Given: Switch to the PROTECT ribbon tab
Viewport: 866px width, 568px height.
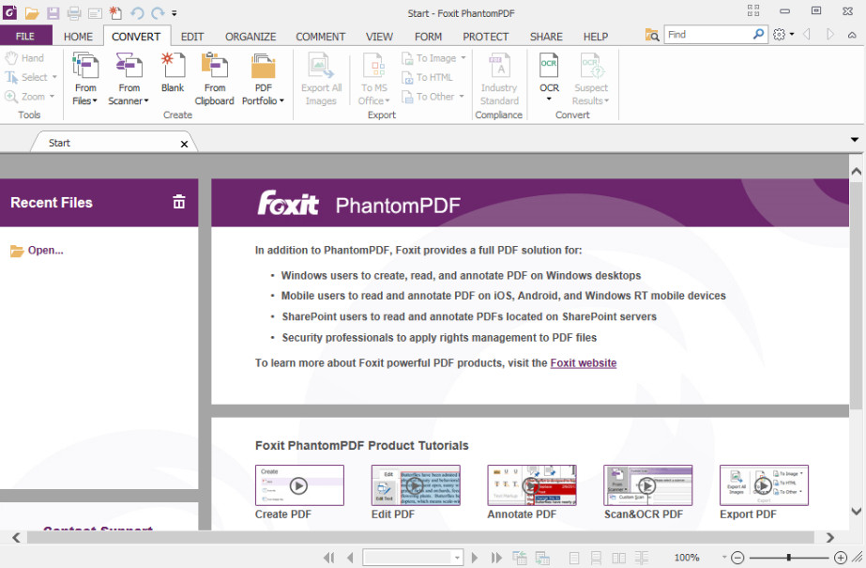Looking at the screenshot, I should click(485, 37).
